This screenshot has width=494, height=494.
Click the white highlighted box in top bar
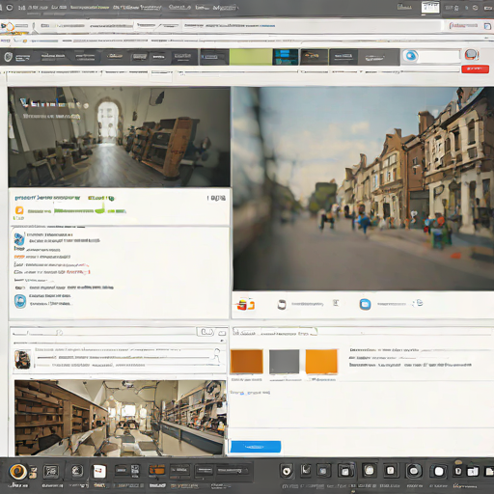click(430, 7)
